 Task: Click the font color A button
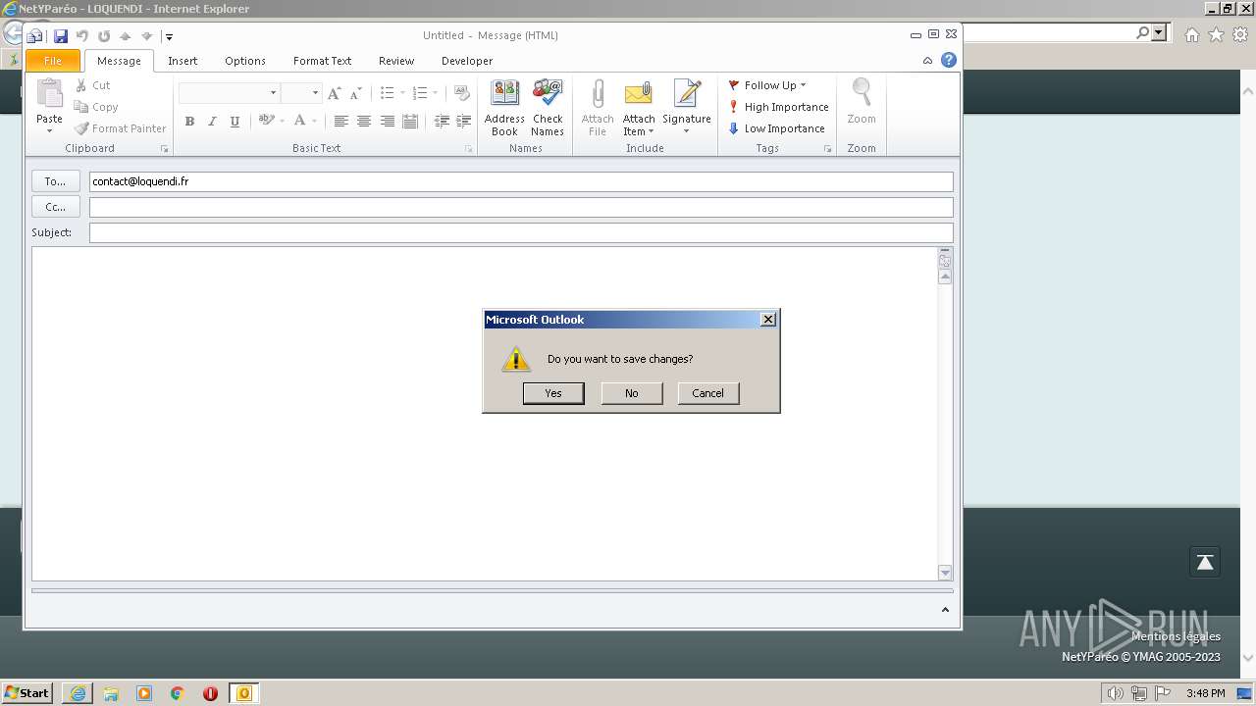point(300,121)
